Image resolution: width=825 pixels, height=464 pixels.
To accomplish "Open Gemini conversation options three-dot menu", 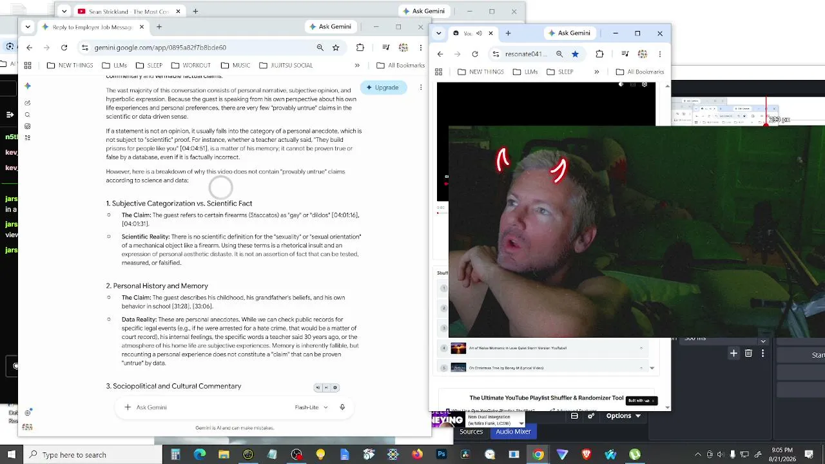I will [x=421, y=87].
